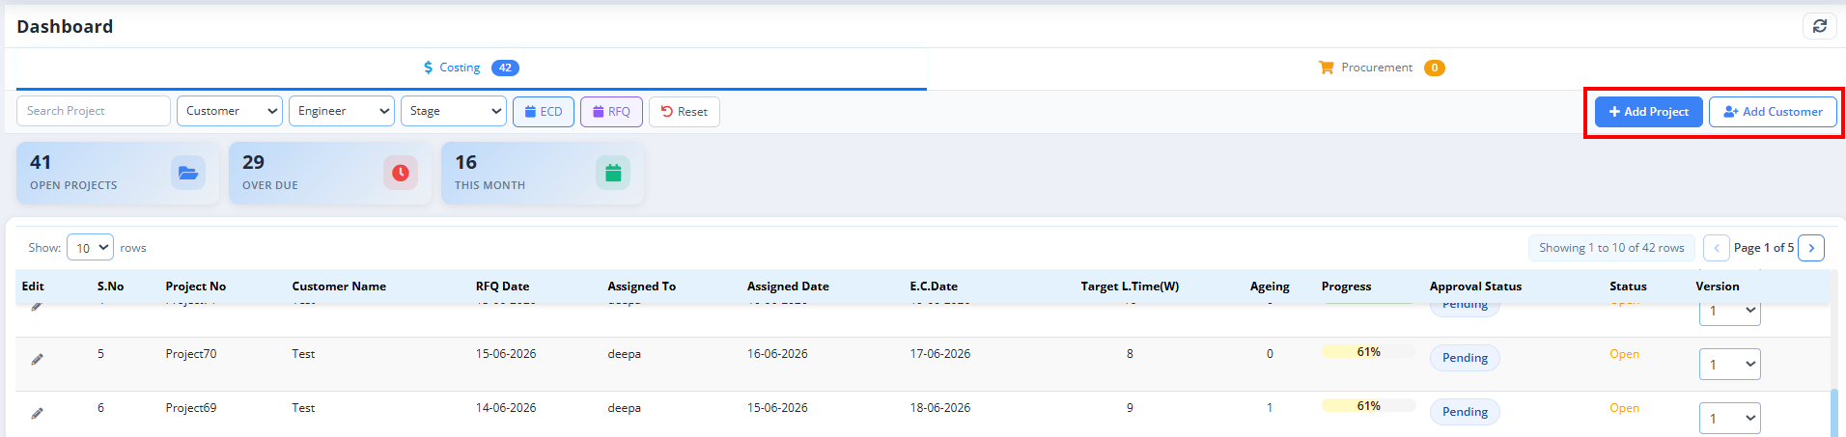Click the 42 badge on Costing tab
The height and width of the screenshot is (437, 1846).
point(505,68)
